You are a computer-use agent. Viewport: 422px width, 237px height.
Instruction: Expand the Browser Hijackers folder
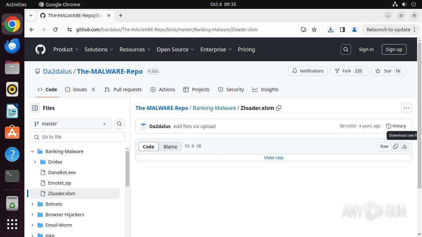[32, 215]
